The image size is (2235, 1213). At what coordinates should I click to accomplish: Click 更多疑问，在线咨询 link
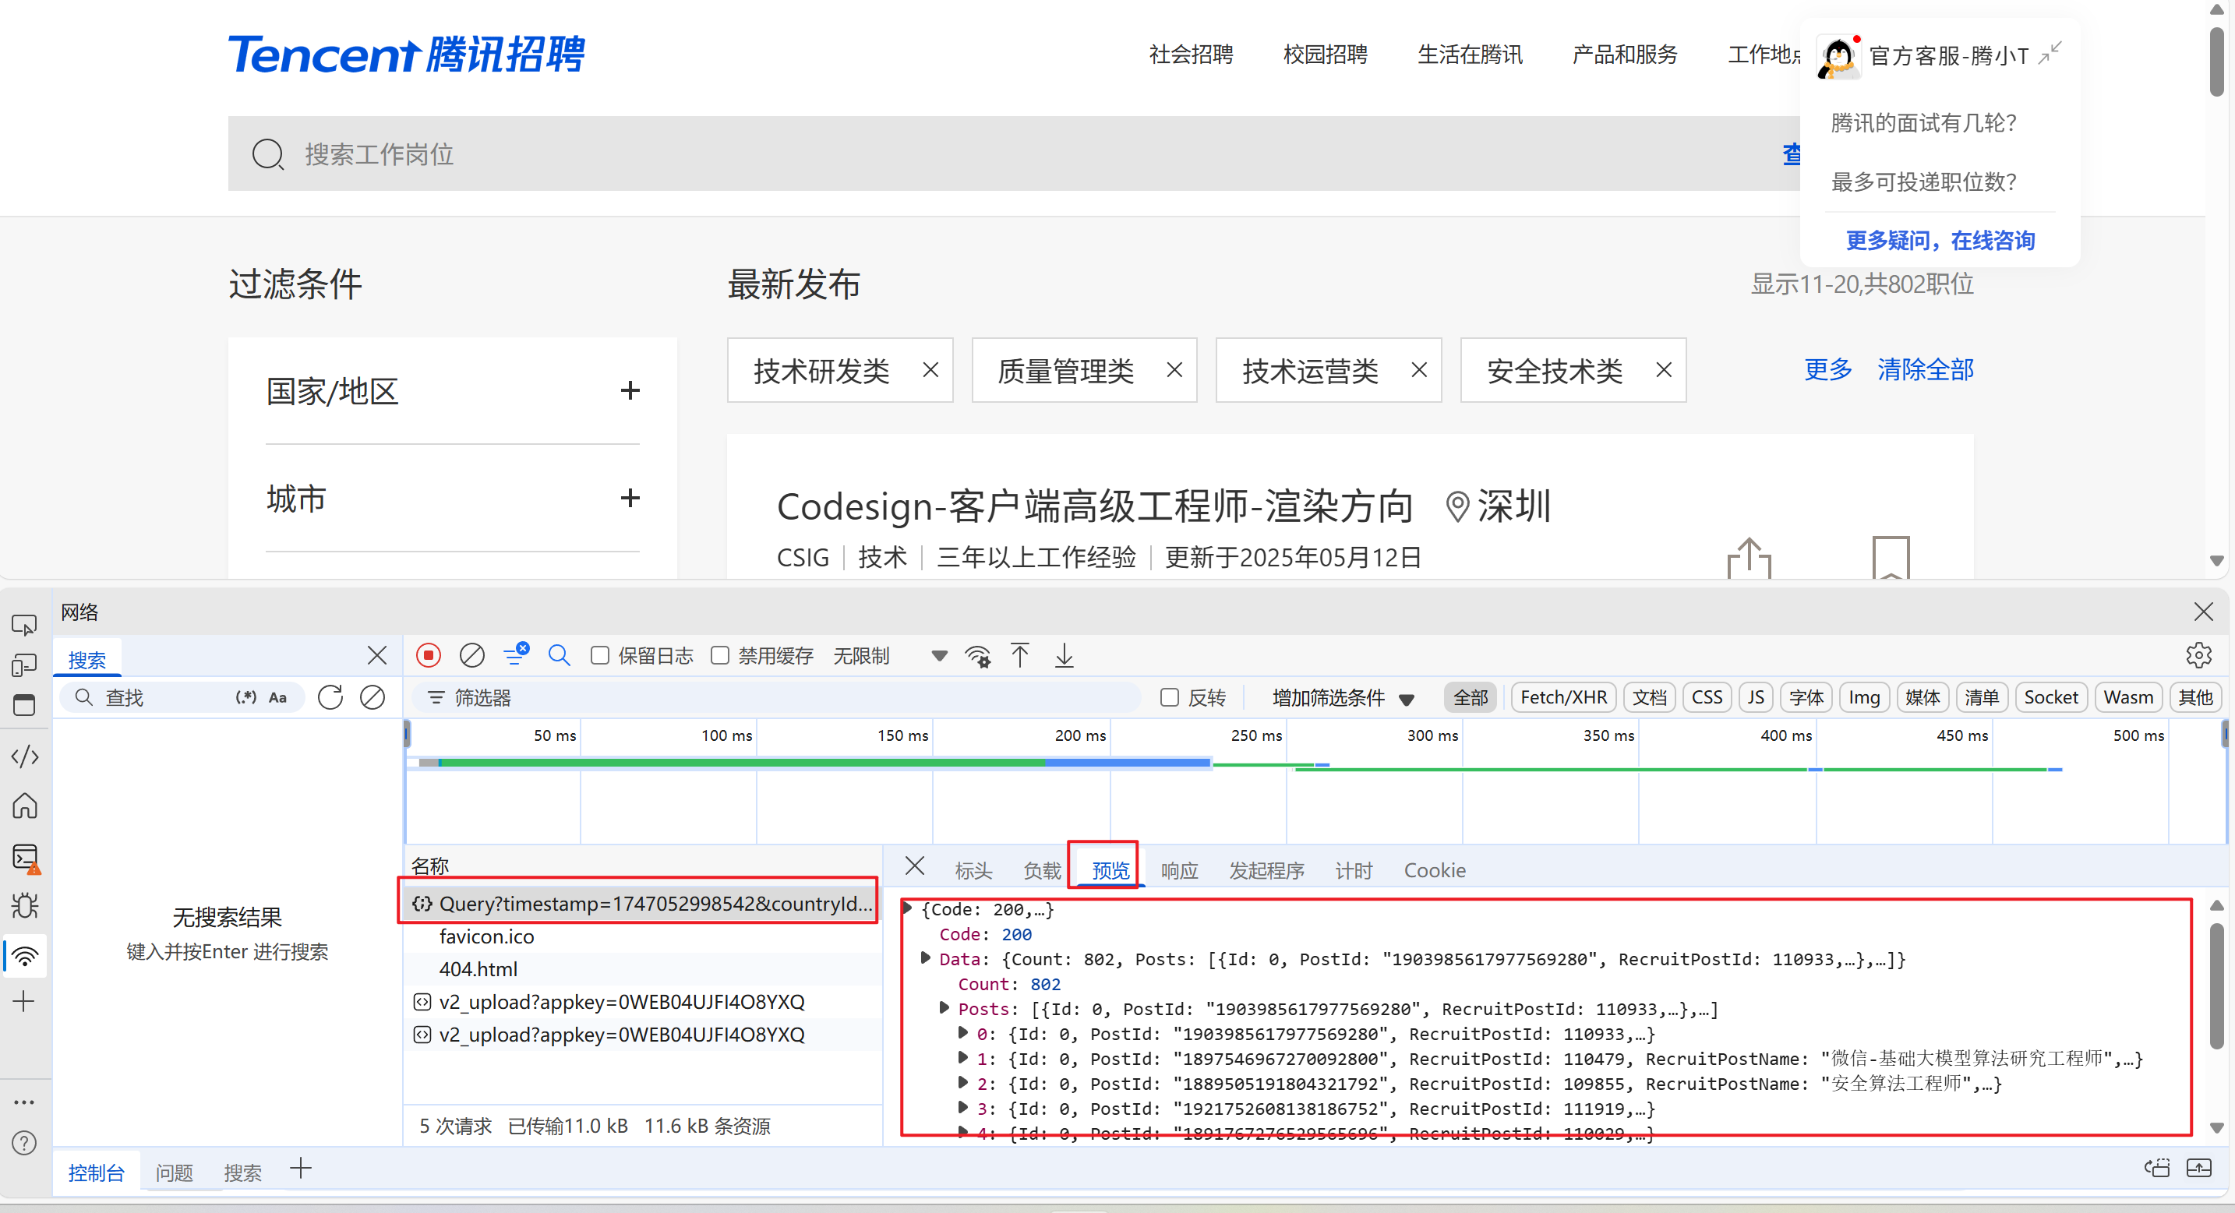click(1940, 241)
